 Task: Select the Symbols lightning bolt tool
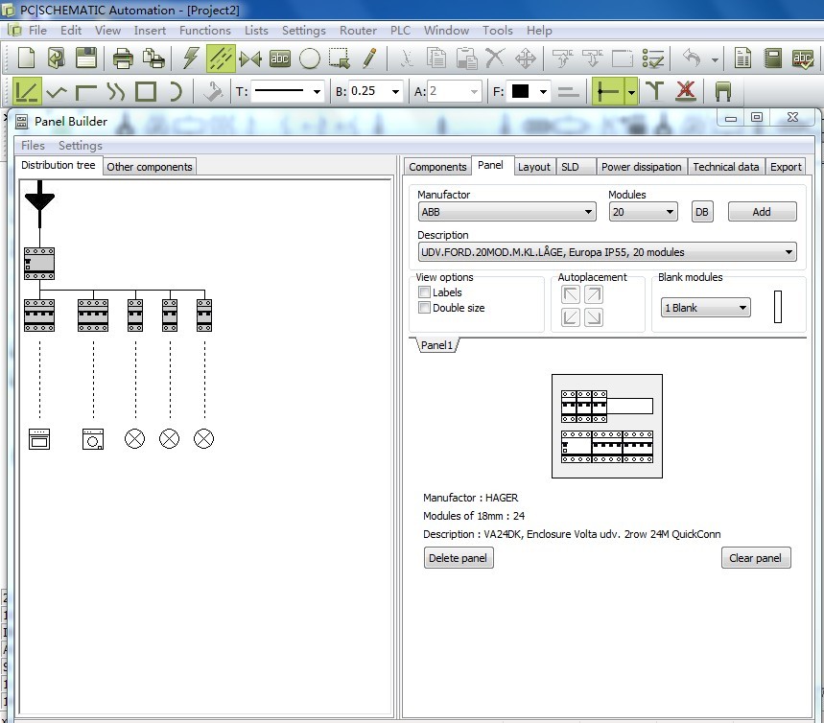pos(190,58)
